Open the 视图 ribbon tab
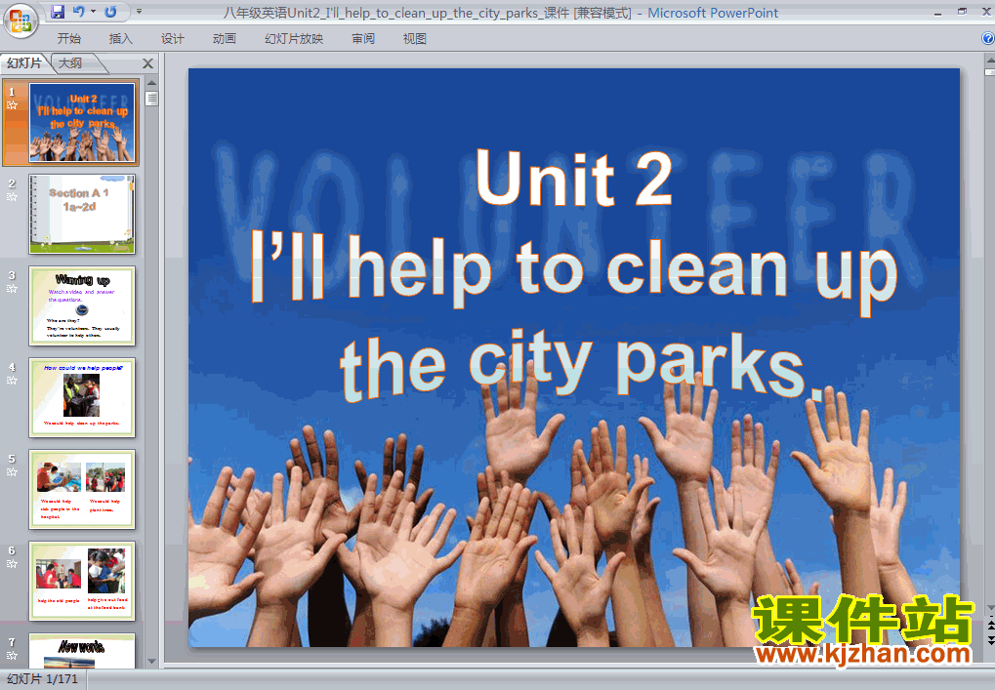This screenshot has width=995, height=690. 414,39
